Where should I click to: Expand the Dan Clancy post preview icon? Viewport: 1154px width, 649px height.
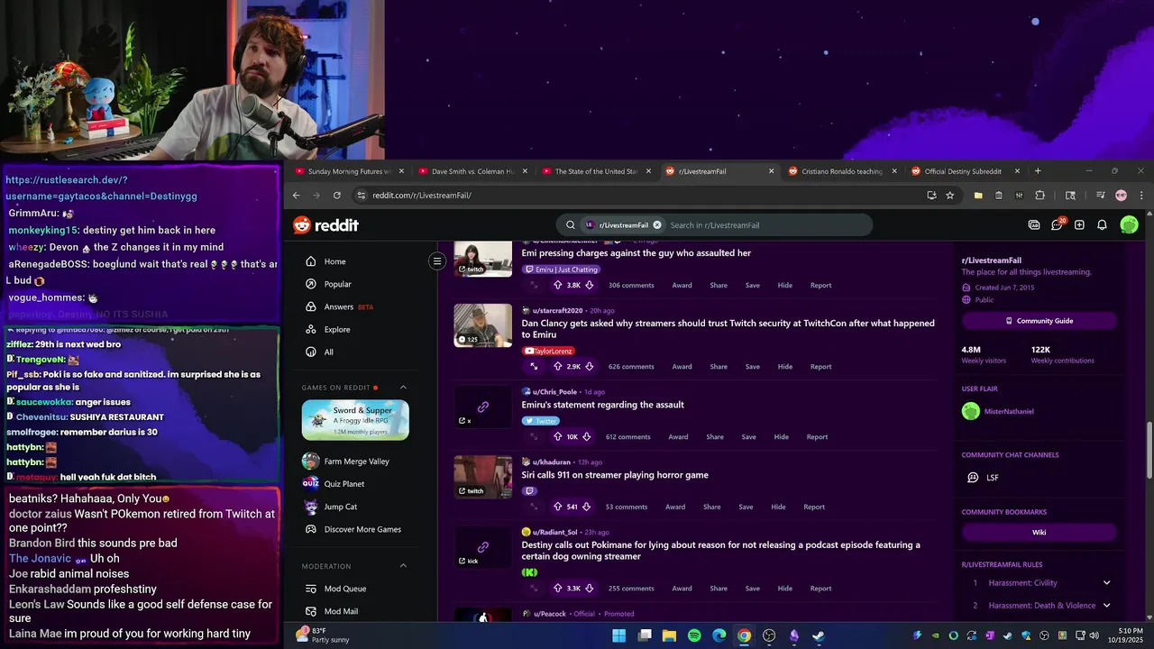[534, 366]
